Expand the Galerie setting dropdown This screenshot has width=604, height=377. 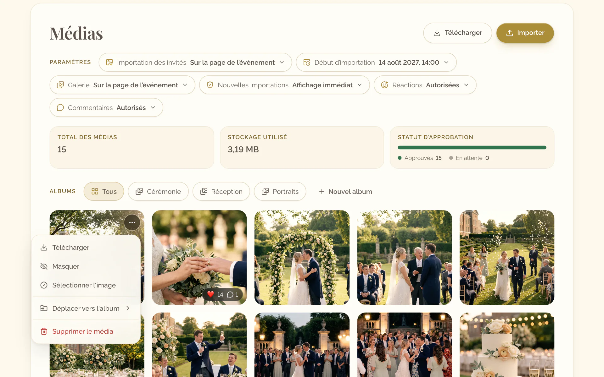[x=122, y=85]
